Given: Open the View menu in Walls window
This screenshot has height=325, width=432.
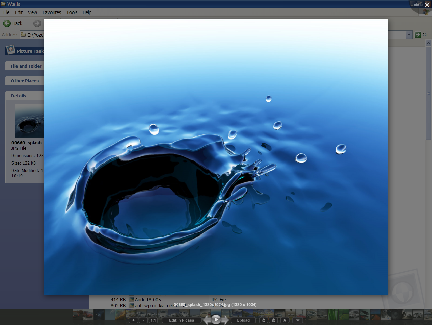Looking at the screenshot, I should (32, 12).
